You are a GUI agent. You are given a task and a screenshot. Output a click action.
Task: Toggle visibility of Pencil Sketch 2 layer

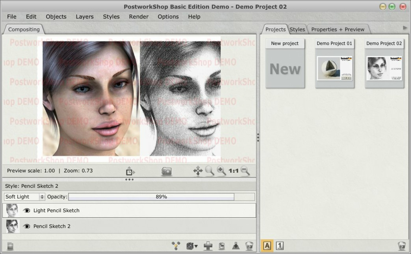click(27, 226)
